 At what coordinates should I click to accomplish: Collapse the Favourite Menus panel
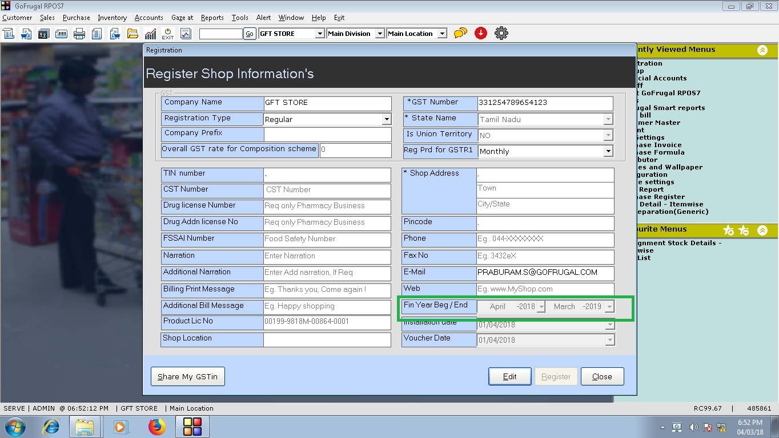(x=762, y=230)
